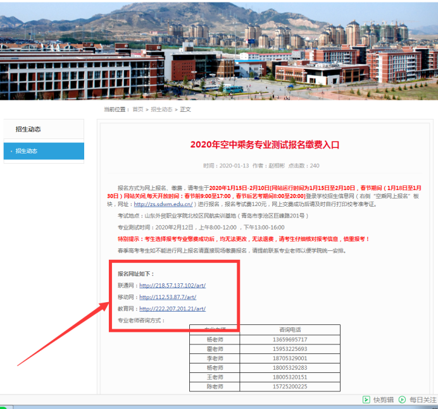Click the 王老师 table cell
The height and width of the screenshot is (409, 438).
215,377
